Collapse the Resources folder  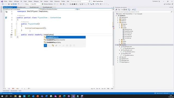coord(118,23)
